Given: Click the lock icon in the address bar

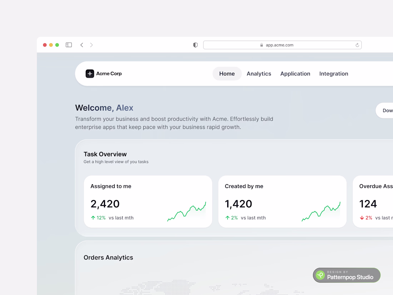Looking at the screenshot, I should pyautogui.click(x=262, y=45).
